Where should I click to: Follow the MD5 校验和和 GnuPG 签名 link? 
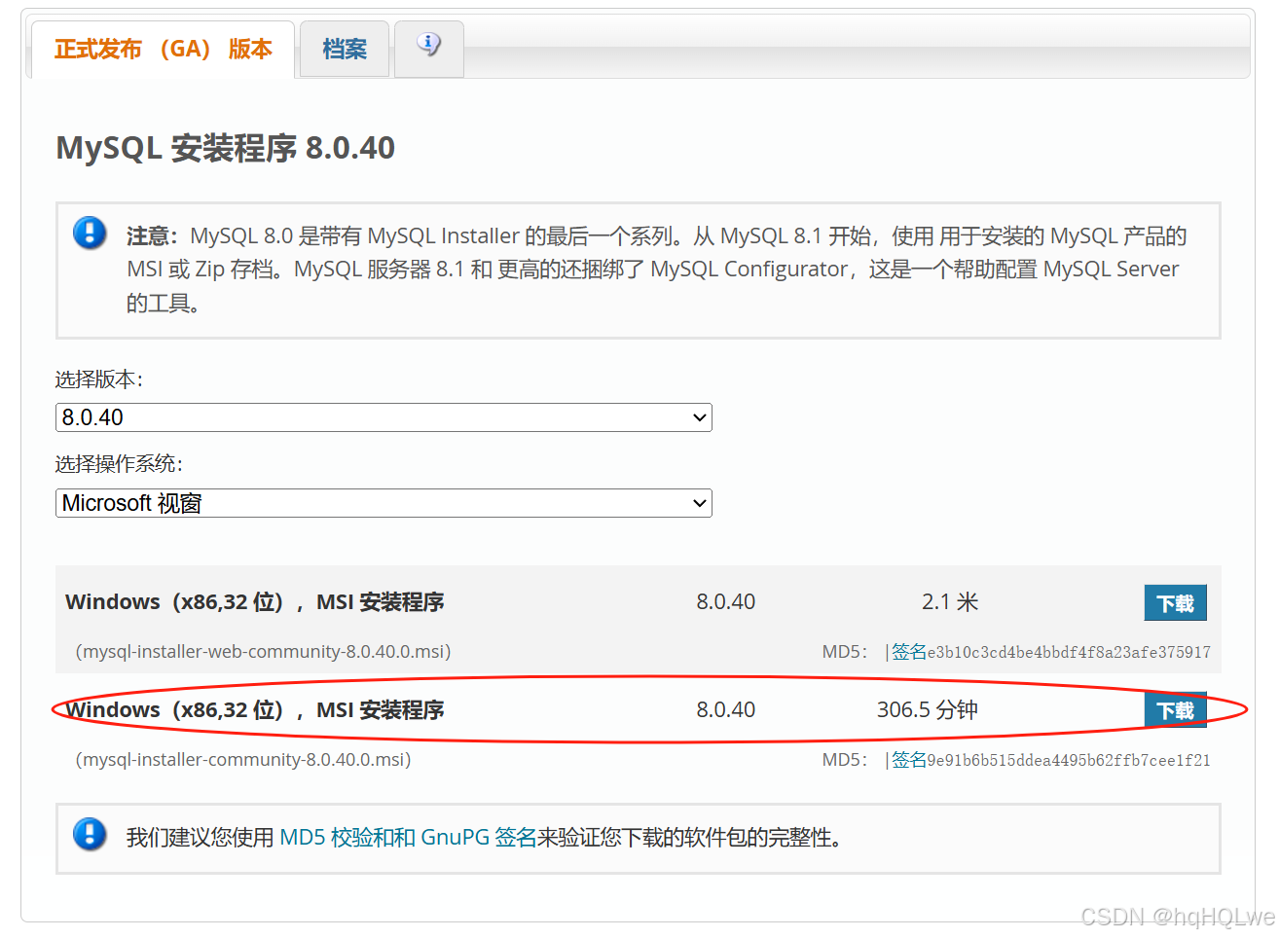click(408, 838)
